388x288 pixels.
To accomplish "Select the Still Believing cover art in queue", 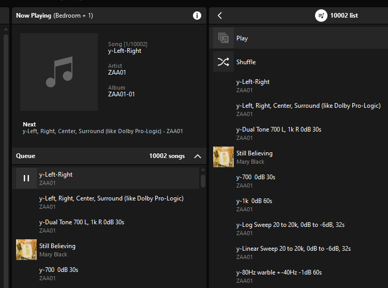I will point(26,250).
